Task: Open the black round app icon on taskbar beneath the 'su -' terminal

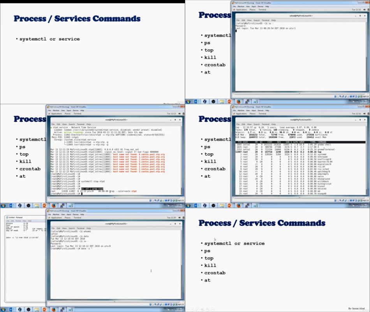Action: (213, 102)
